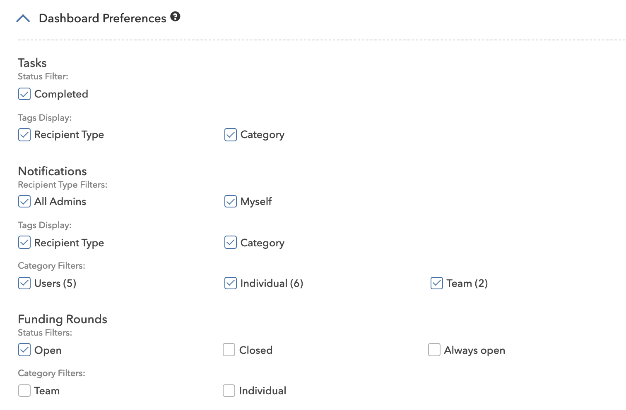Uncheck the Completed status filter
The image size is (626, 410).
click(x=24, y=94)
